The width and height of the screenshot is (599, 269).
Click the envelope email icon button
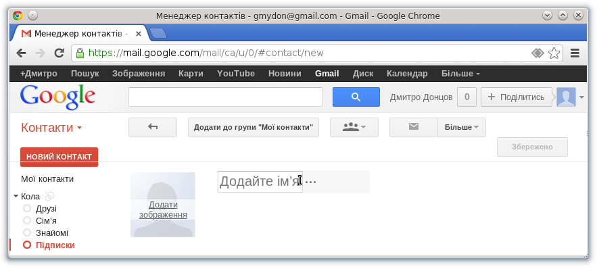[414, 127]
